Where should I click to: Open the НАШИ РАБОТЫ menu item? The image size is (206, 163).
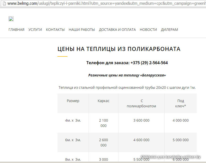coord(82,30)
